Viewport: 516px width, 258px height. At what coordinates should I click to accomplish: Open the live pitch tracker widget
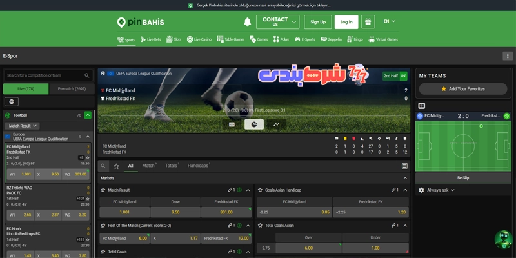click(463, 146)
